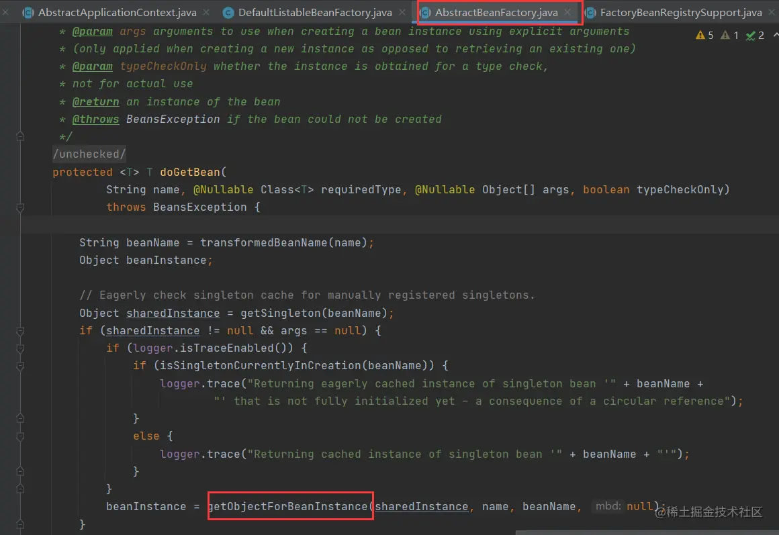779x535 pixels.
Task: Click 'Returning eagerly cached instance' string
Action: [x=432, y=383]
